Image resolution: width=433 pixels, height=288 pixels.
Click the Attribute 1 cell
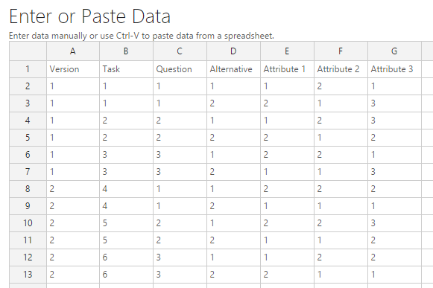click(287, 69)
